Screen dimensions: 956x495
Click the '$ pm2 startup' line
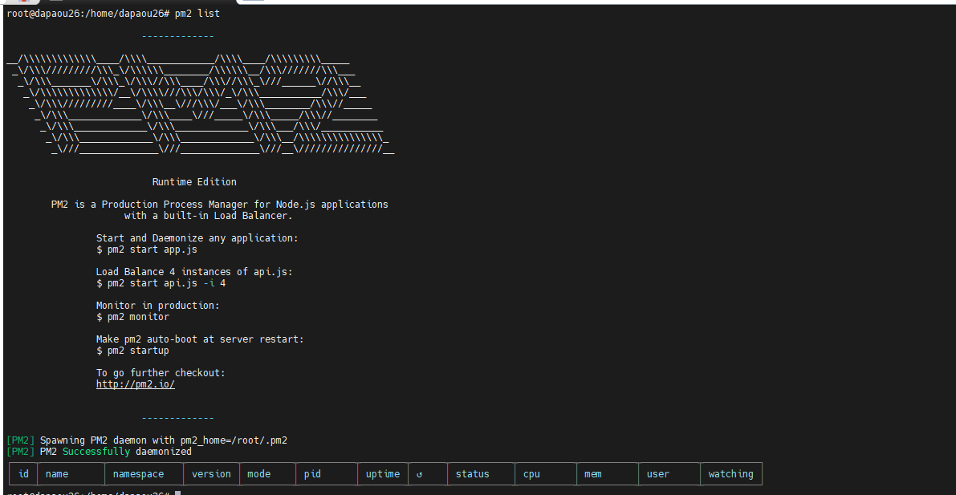click(x=133, y=351)
